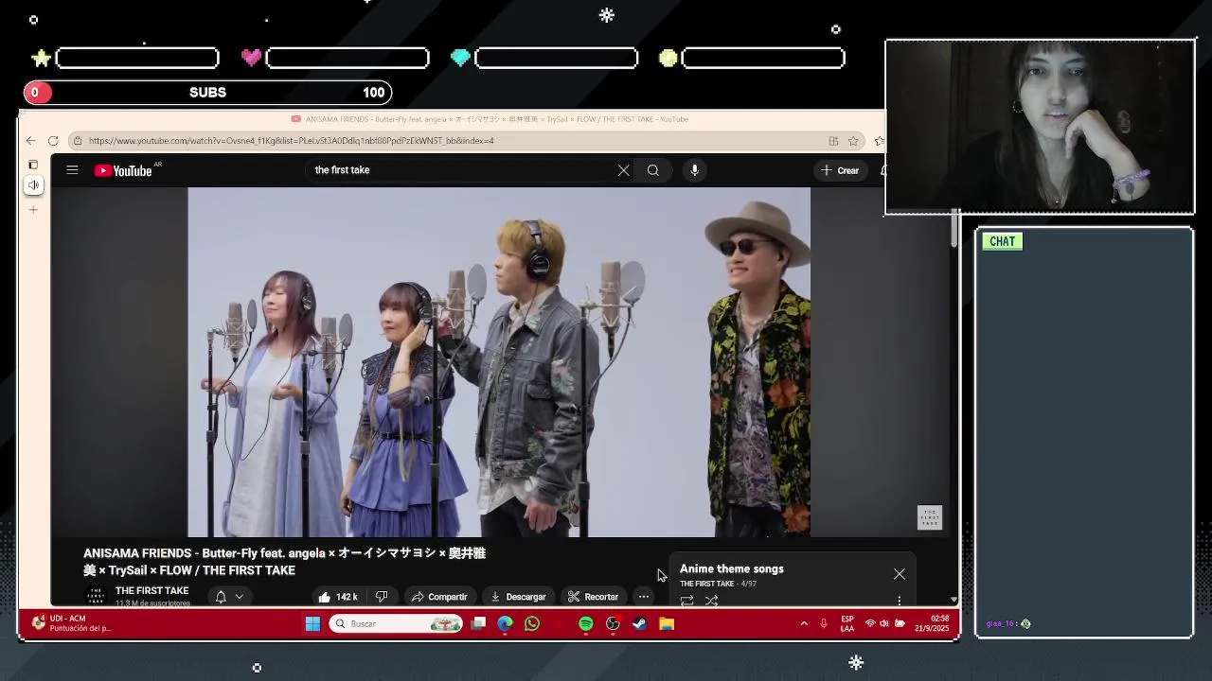
Task: Click the YouTube search box
Action: click(x=459, y=170)
